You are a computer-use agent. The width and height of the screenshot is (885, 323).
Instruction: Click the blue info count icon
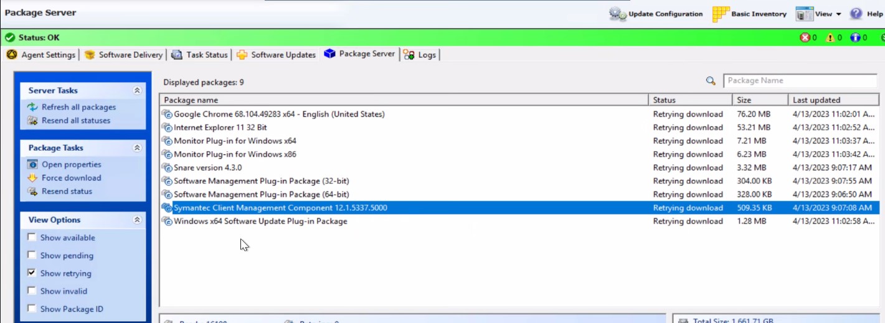(856, 38)
